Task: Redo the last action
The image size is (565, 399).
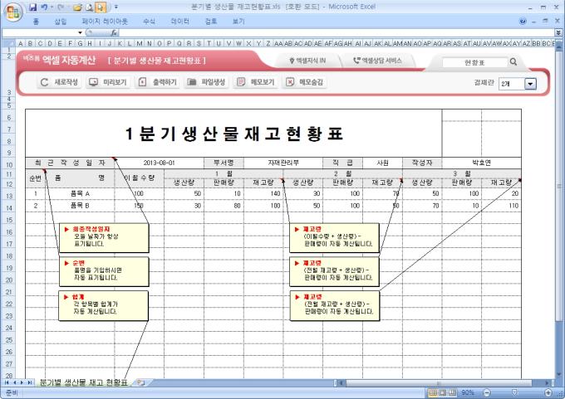Action: click(x=61, y=7)
